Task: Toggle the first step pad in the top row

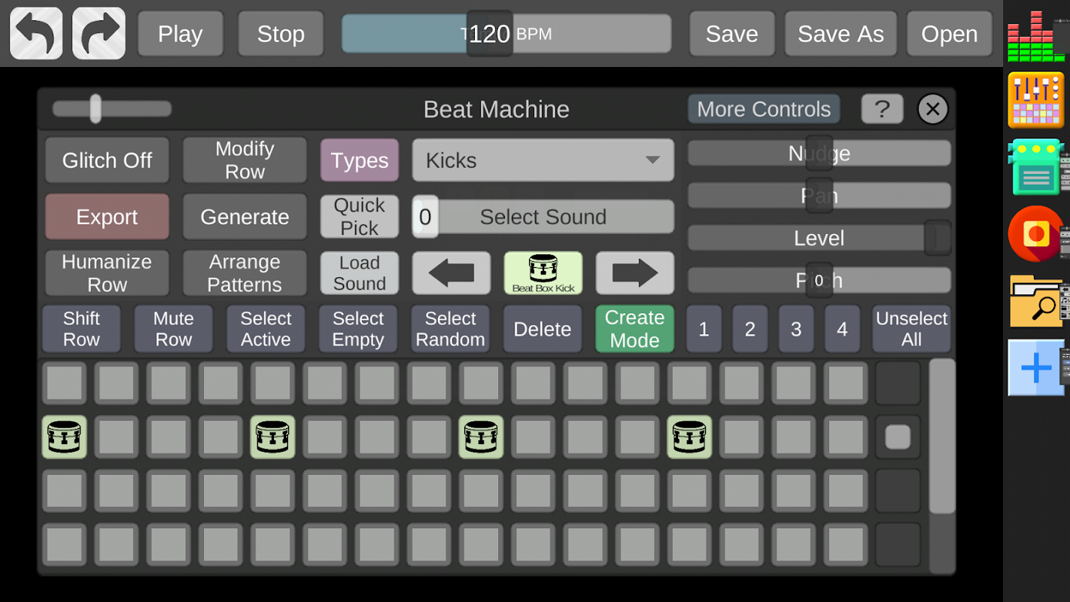Action: [64, 384]
